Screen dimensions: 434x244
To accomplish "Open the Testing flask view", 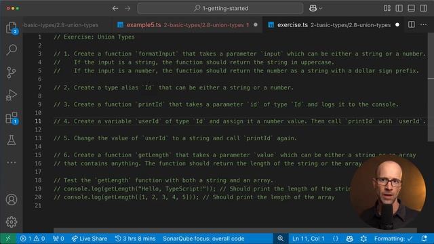I will point(12,140).
